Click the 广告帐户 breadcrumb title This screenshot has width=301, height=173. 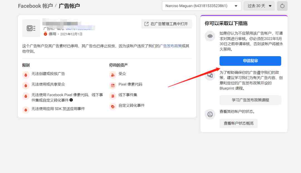point(69,6)
